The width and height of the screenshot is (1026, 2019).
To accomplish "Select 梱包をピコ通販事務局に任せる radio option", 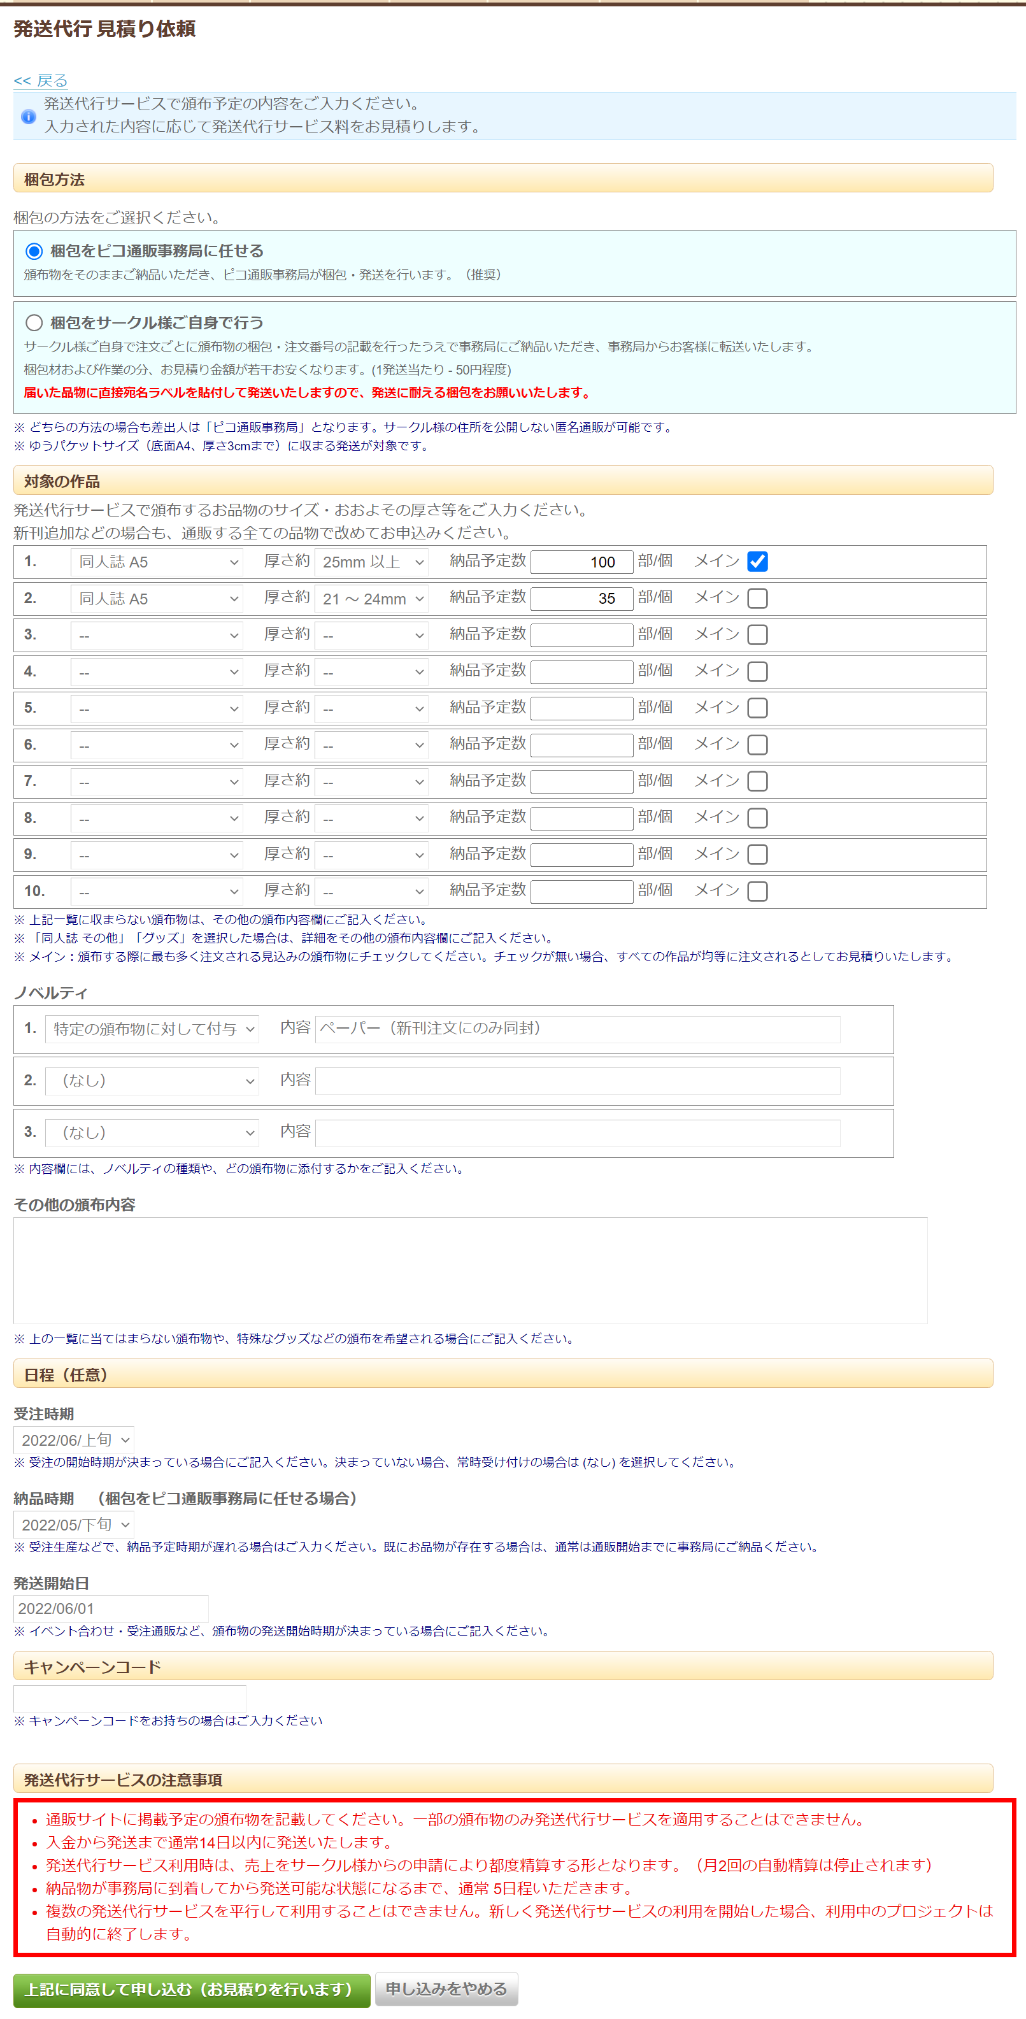I will point(34,252).
